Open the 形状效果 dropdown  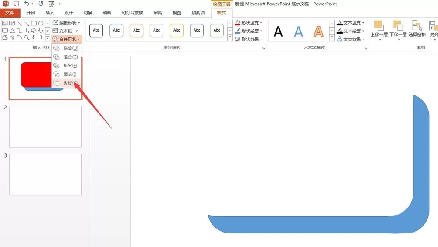coord(249,39)
